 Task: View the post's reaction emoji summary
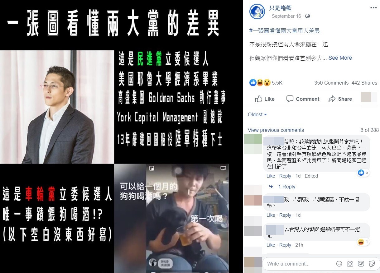(x=260, y=83)
